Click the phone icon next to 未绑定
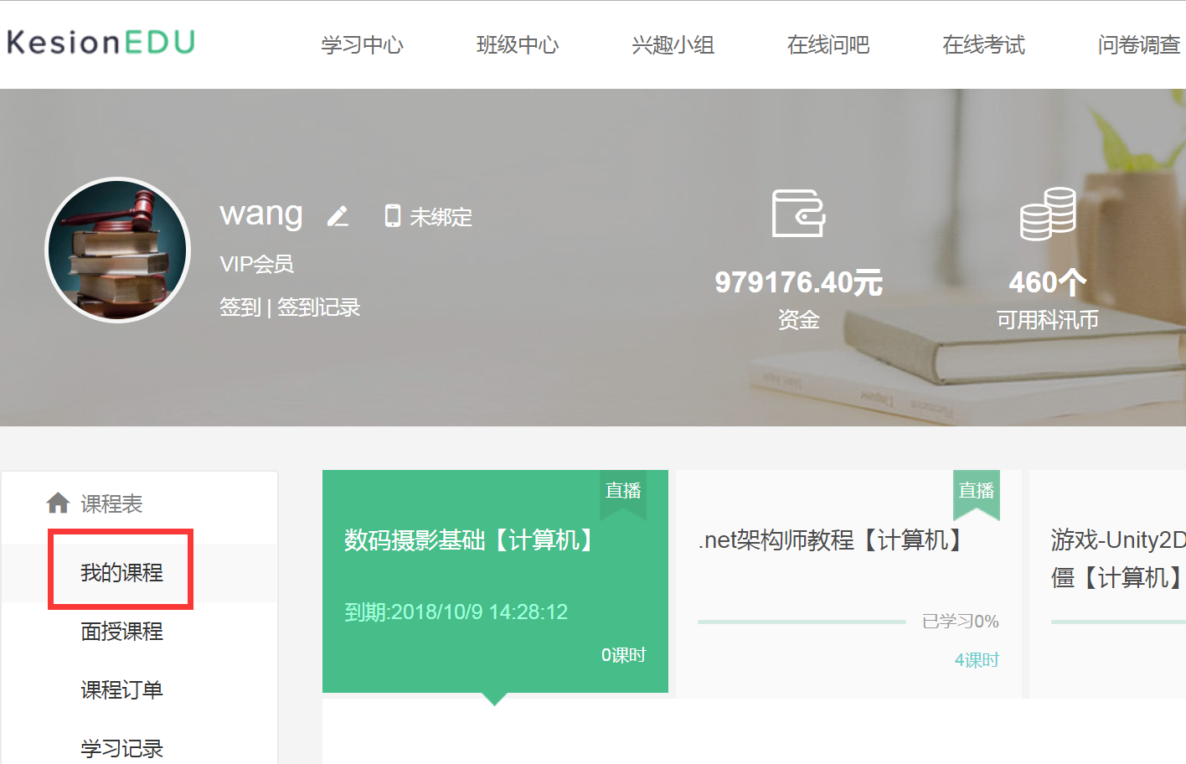This screenshot has height=764, width=1186. pyautogui.click(x=392, y=216)
